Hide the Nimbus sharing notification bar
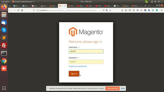This screenshot has height=92, width=164. pyautogui.click(x=123, y=88)
